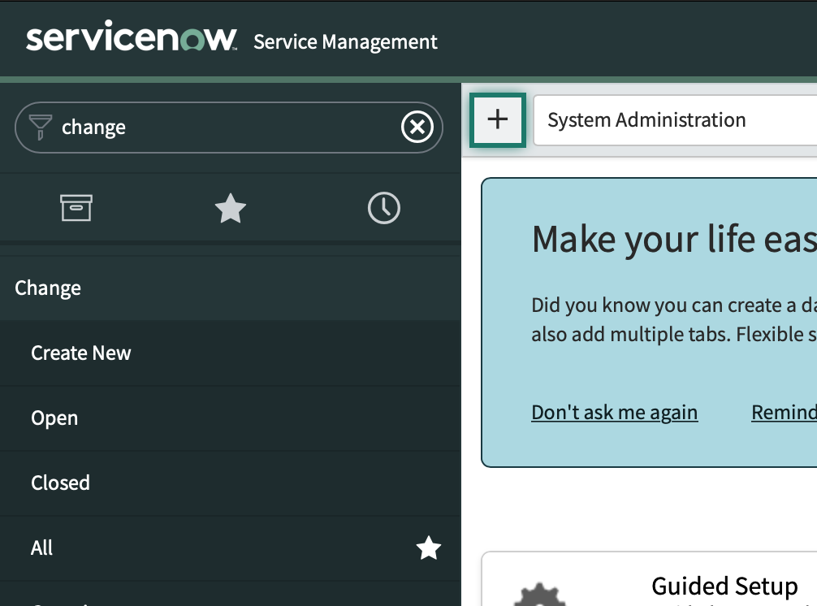This screenshot has width=817, height=606.
Task: Clear the filter navigator text
Action: (417, 128)
